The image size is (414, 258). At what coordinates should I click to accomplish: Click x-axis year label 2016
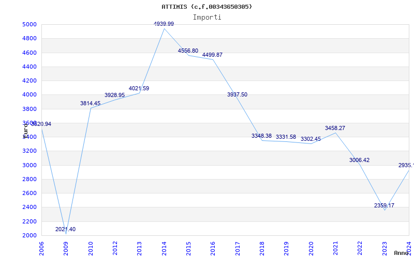[x=213, y=249]
